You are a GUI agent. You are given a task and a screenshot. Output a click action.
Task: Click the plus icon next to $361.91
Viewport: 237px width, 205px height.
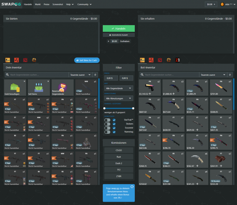221,166
